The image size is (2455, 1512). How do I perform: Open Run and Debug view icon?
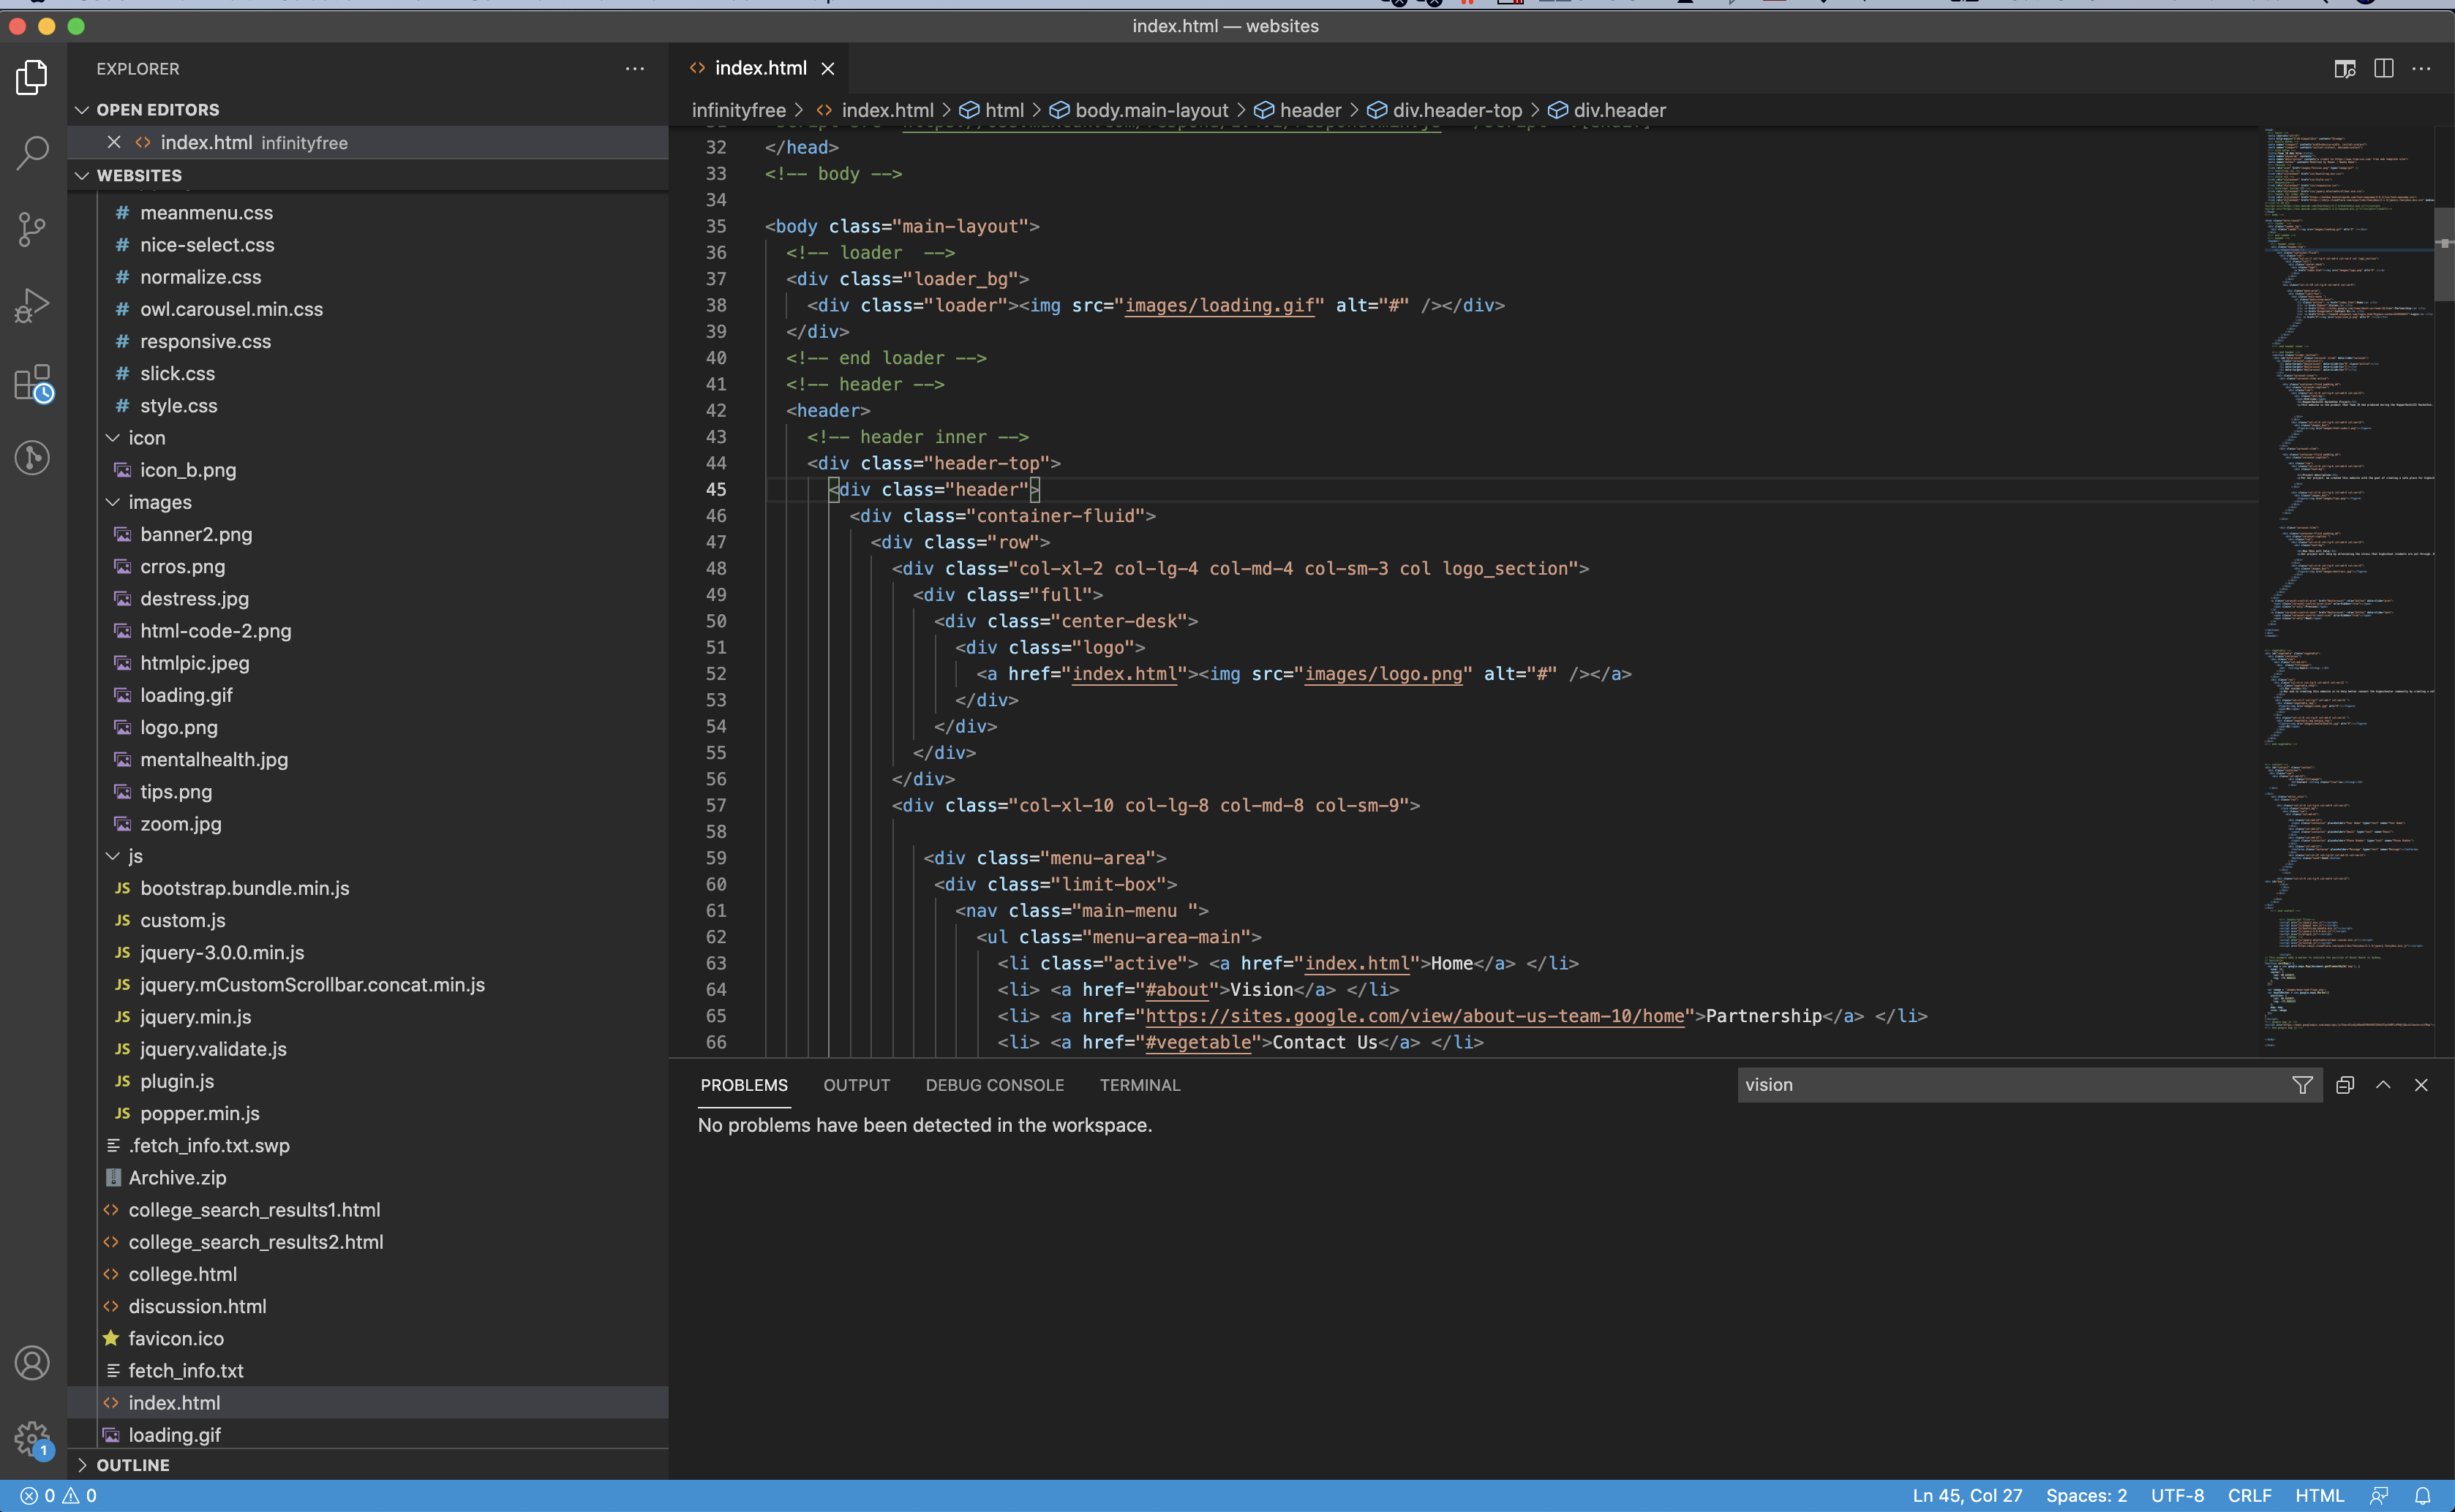pos(32,305)
